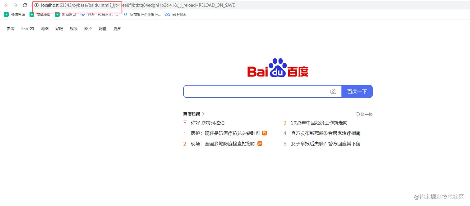This screenshot has width=470, height=206.
Task: Click the site info icon in address bar
Action: tap(36, 5)
